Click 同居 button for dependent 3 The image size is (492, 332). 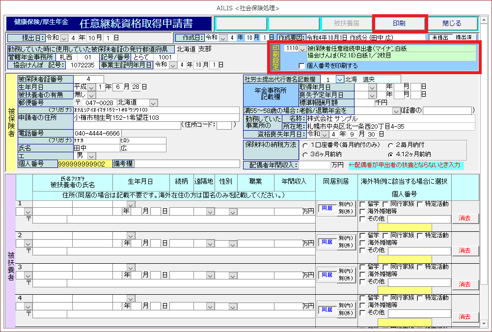coord(327,274)
